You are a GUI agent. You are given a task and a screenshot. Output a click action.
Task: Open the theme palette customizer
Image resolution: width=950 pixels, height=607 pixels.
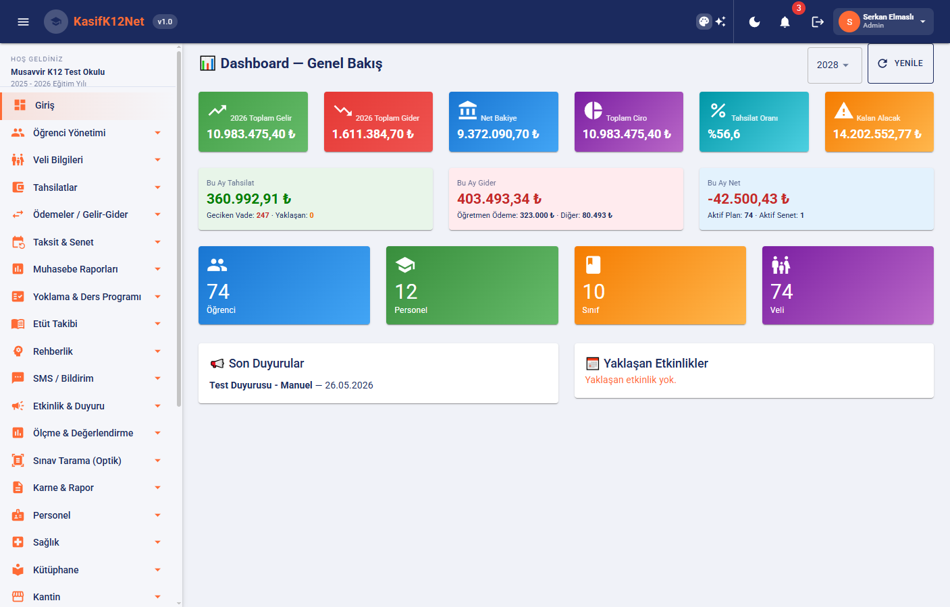[x=704, y=22]
